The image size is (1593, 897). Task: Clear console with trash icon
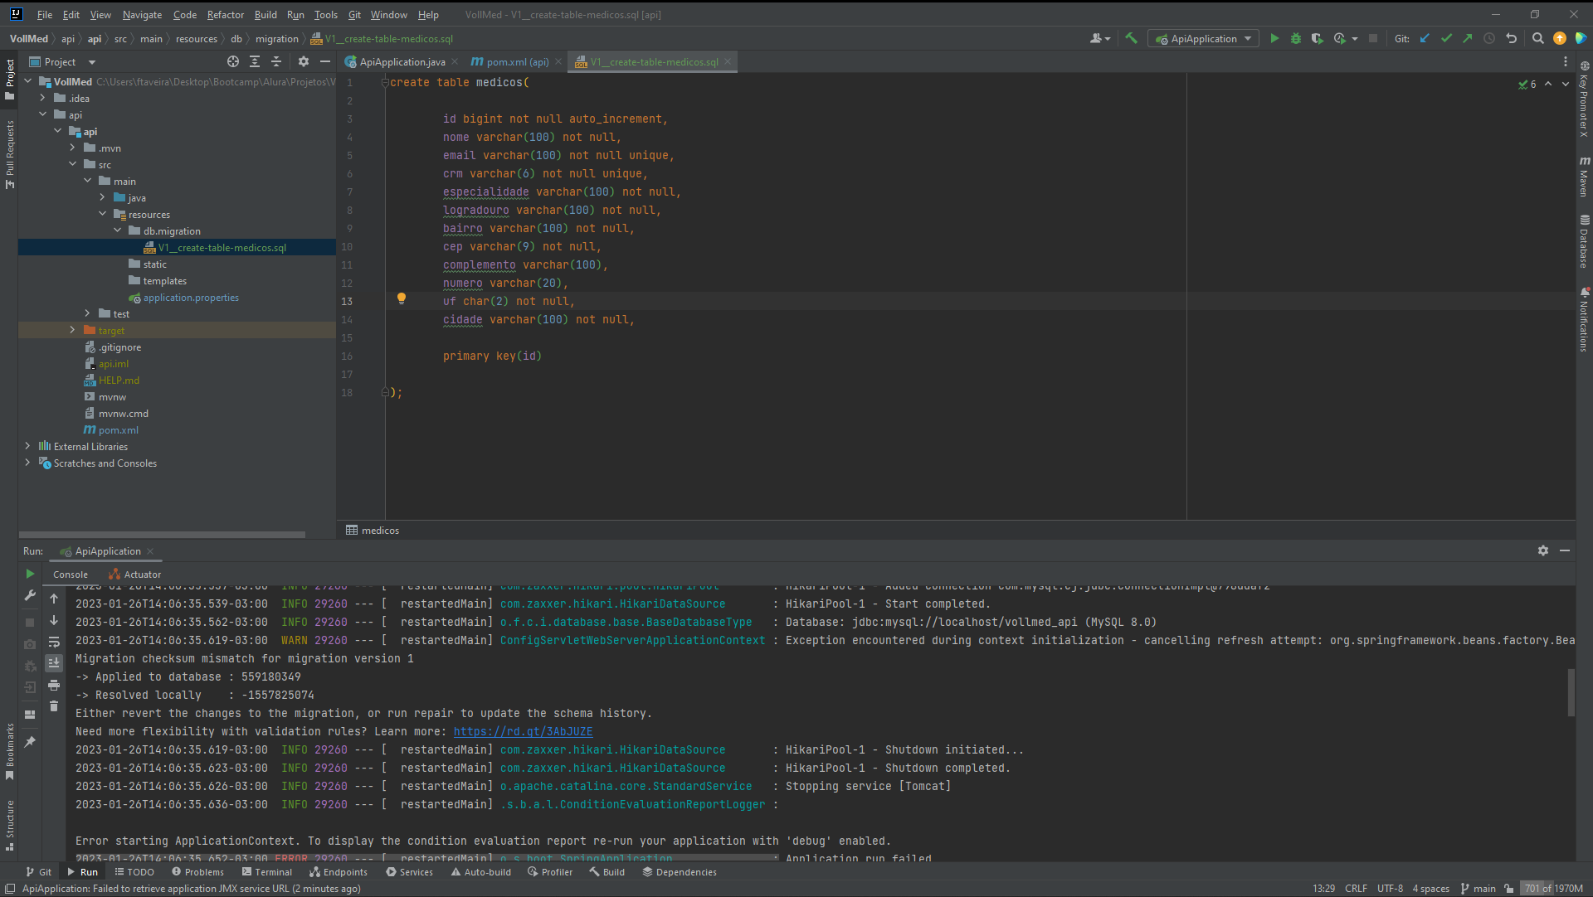pyautogui.click(x=54, y=706)
